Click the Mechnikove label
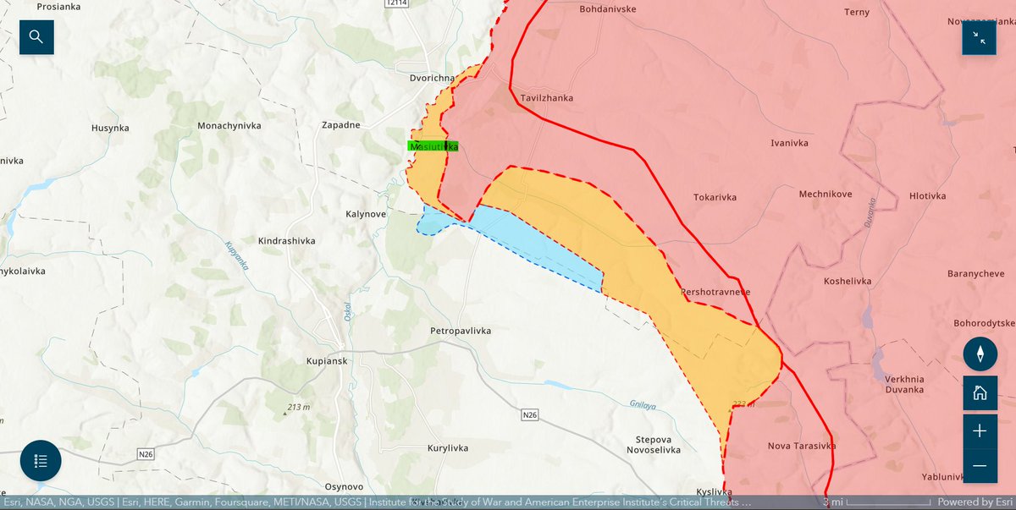Viewport: 1016px width, 510px height. coord(825,195)
